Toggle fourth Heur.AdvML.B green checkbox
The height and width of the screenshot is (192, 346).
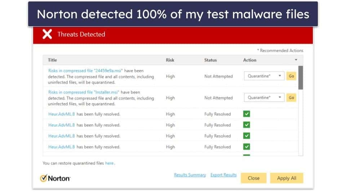247,147
